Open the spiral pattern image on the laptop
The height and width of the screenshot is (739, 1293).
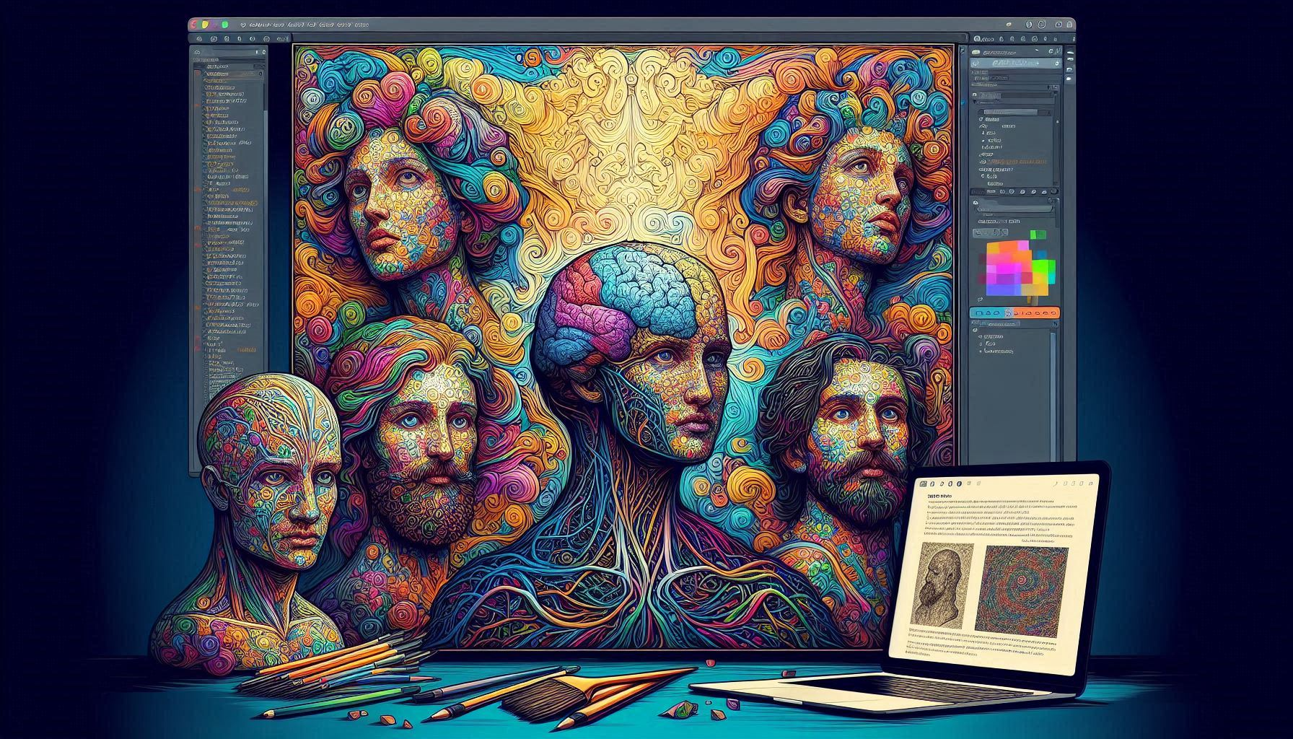[1020, 591]
